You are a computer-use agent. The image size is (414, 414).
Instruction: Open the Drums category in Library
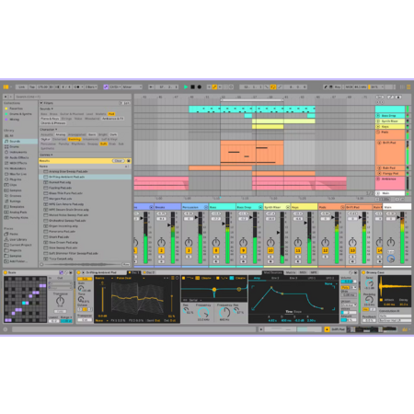pyautogui.click(x=14, y=146)
